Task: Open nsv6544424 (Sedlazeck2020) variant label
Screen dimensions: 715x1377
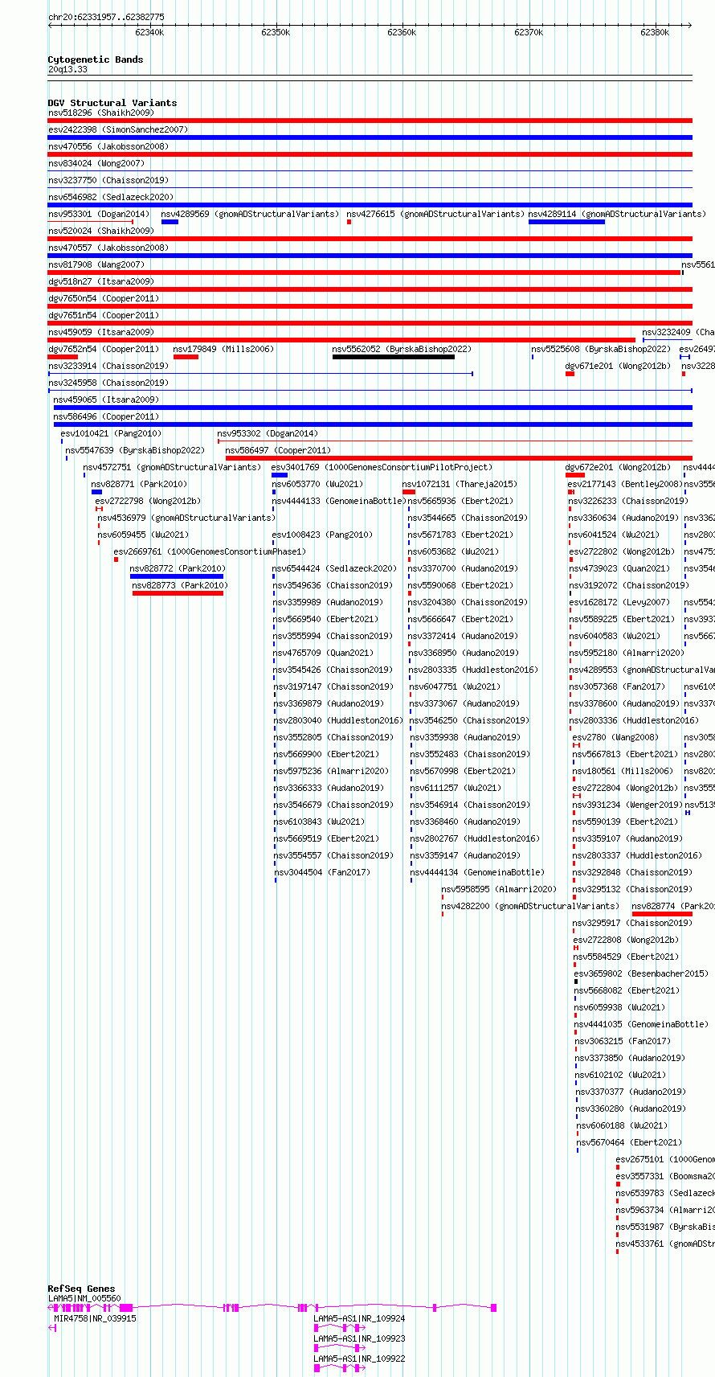Action: point(334,569)
